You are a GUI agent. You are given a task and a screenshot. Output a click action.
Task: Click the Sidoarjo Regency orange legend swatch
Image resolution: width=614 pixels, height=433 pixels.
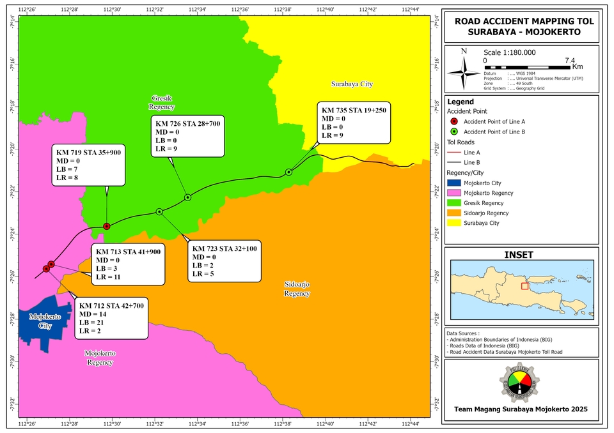coord(454,213)
